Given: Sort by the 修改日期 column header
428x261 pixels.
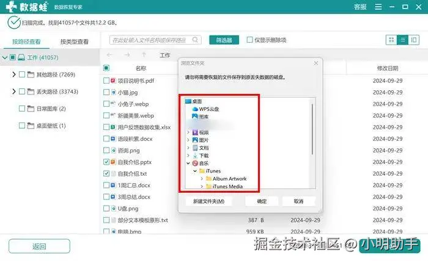Looking at the screenshot, I should point(388,68).
